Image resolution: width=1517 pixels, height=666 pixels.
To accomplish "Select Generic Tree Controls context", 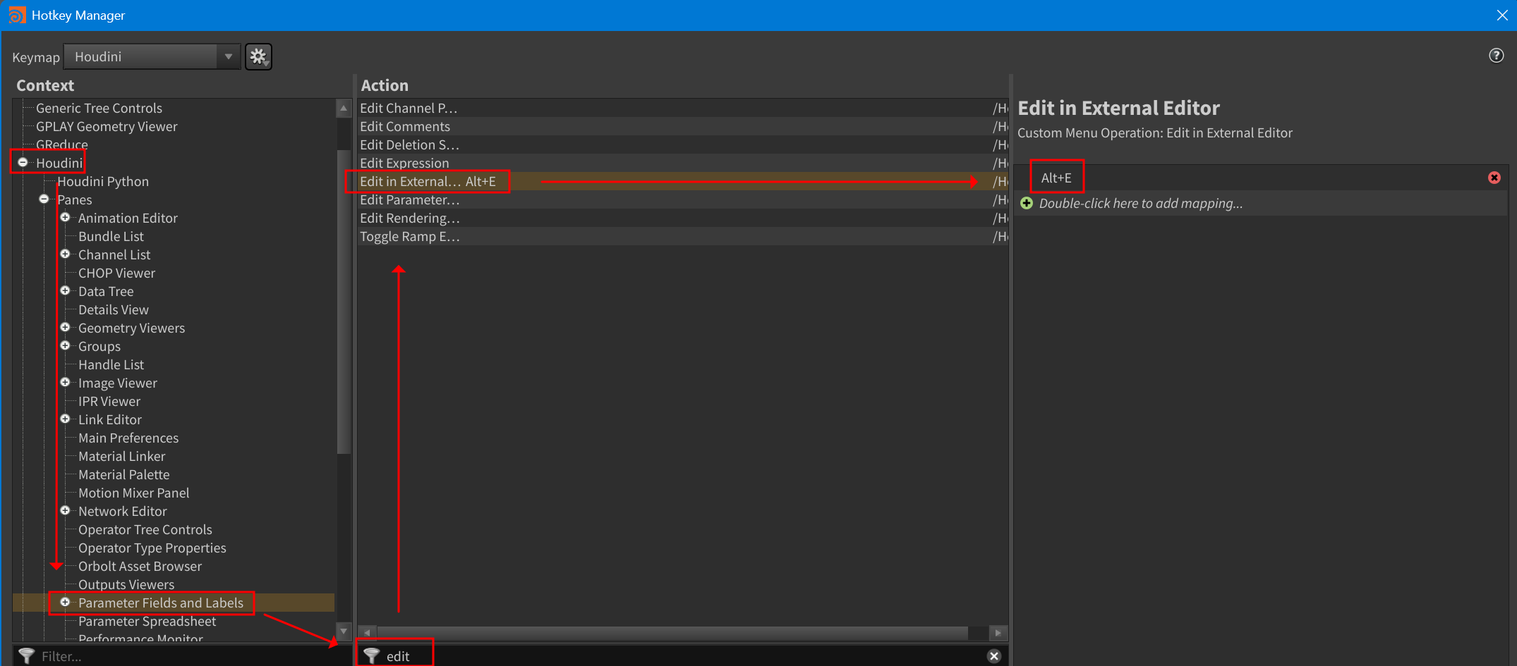I will click(99, 108).
